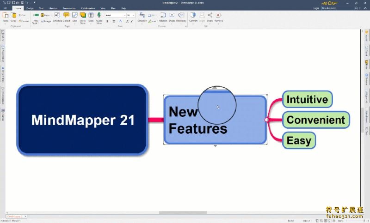
Task: Close the MindMapper document tab
Action: (x=25, y=216)
